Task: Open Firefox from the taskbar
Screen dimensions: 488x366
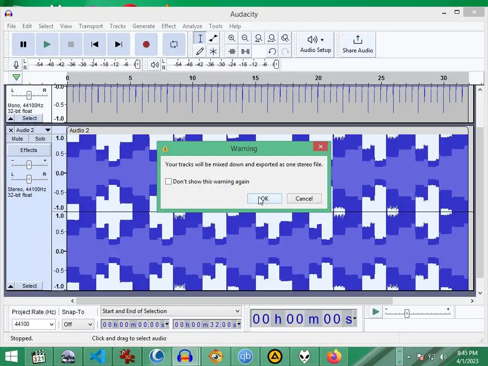Action: click(x=334, y=356)
